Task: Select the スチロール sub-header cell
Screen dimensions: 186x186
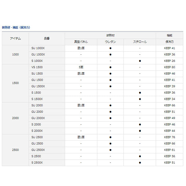Action: (x=140, y=42)
